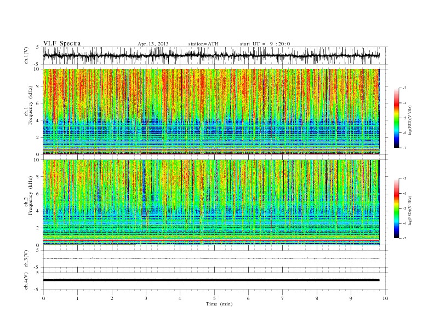This screenshot has width=434, height=335.
Task: Click the time axis tick label '5'
Action: tap(214, 298)
